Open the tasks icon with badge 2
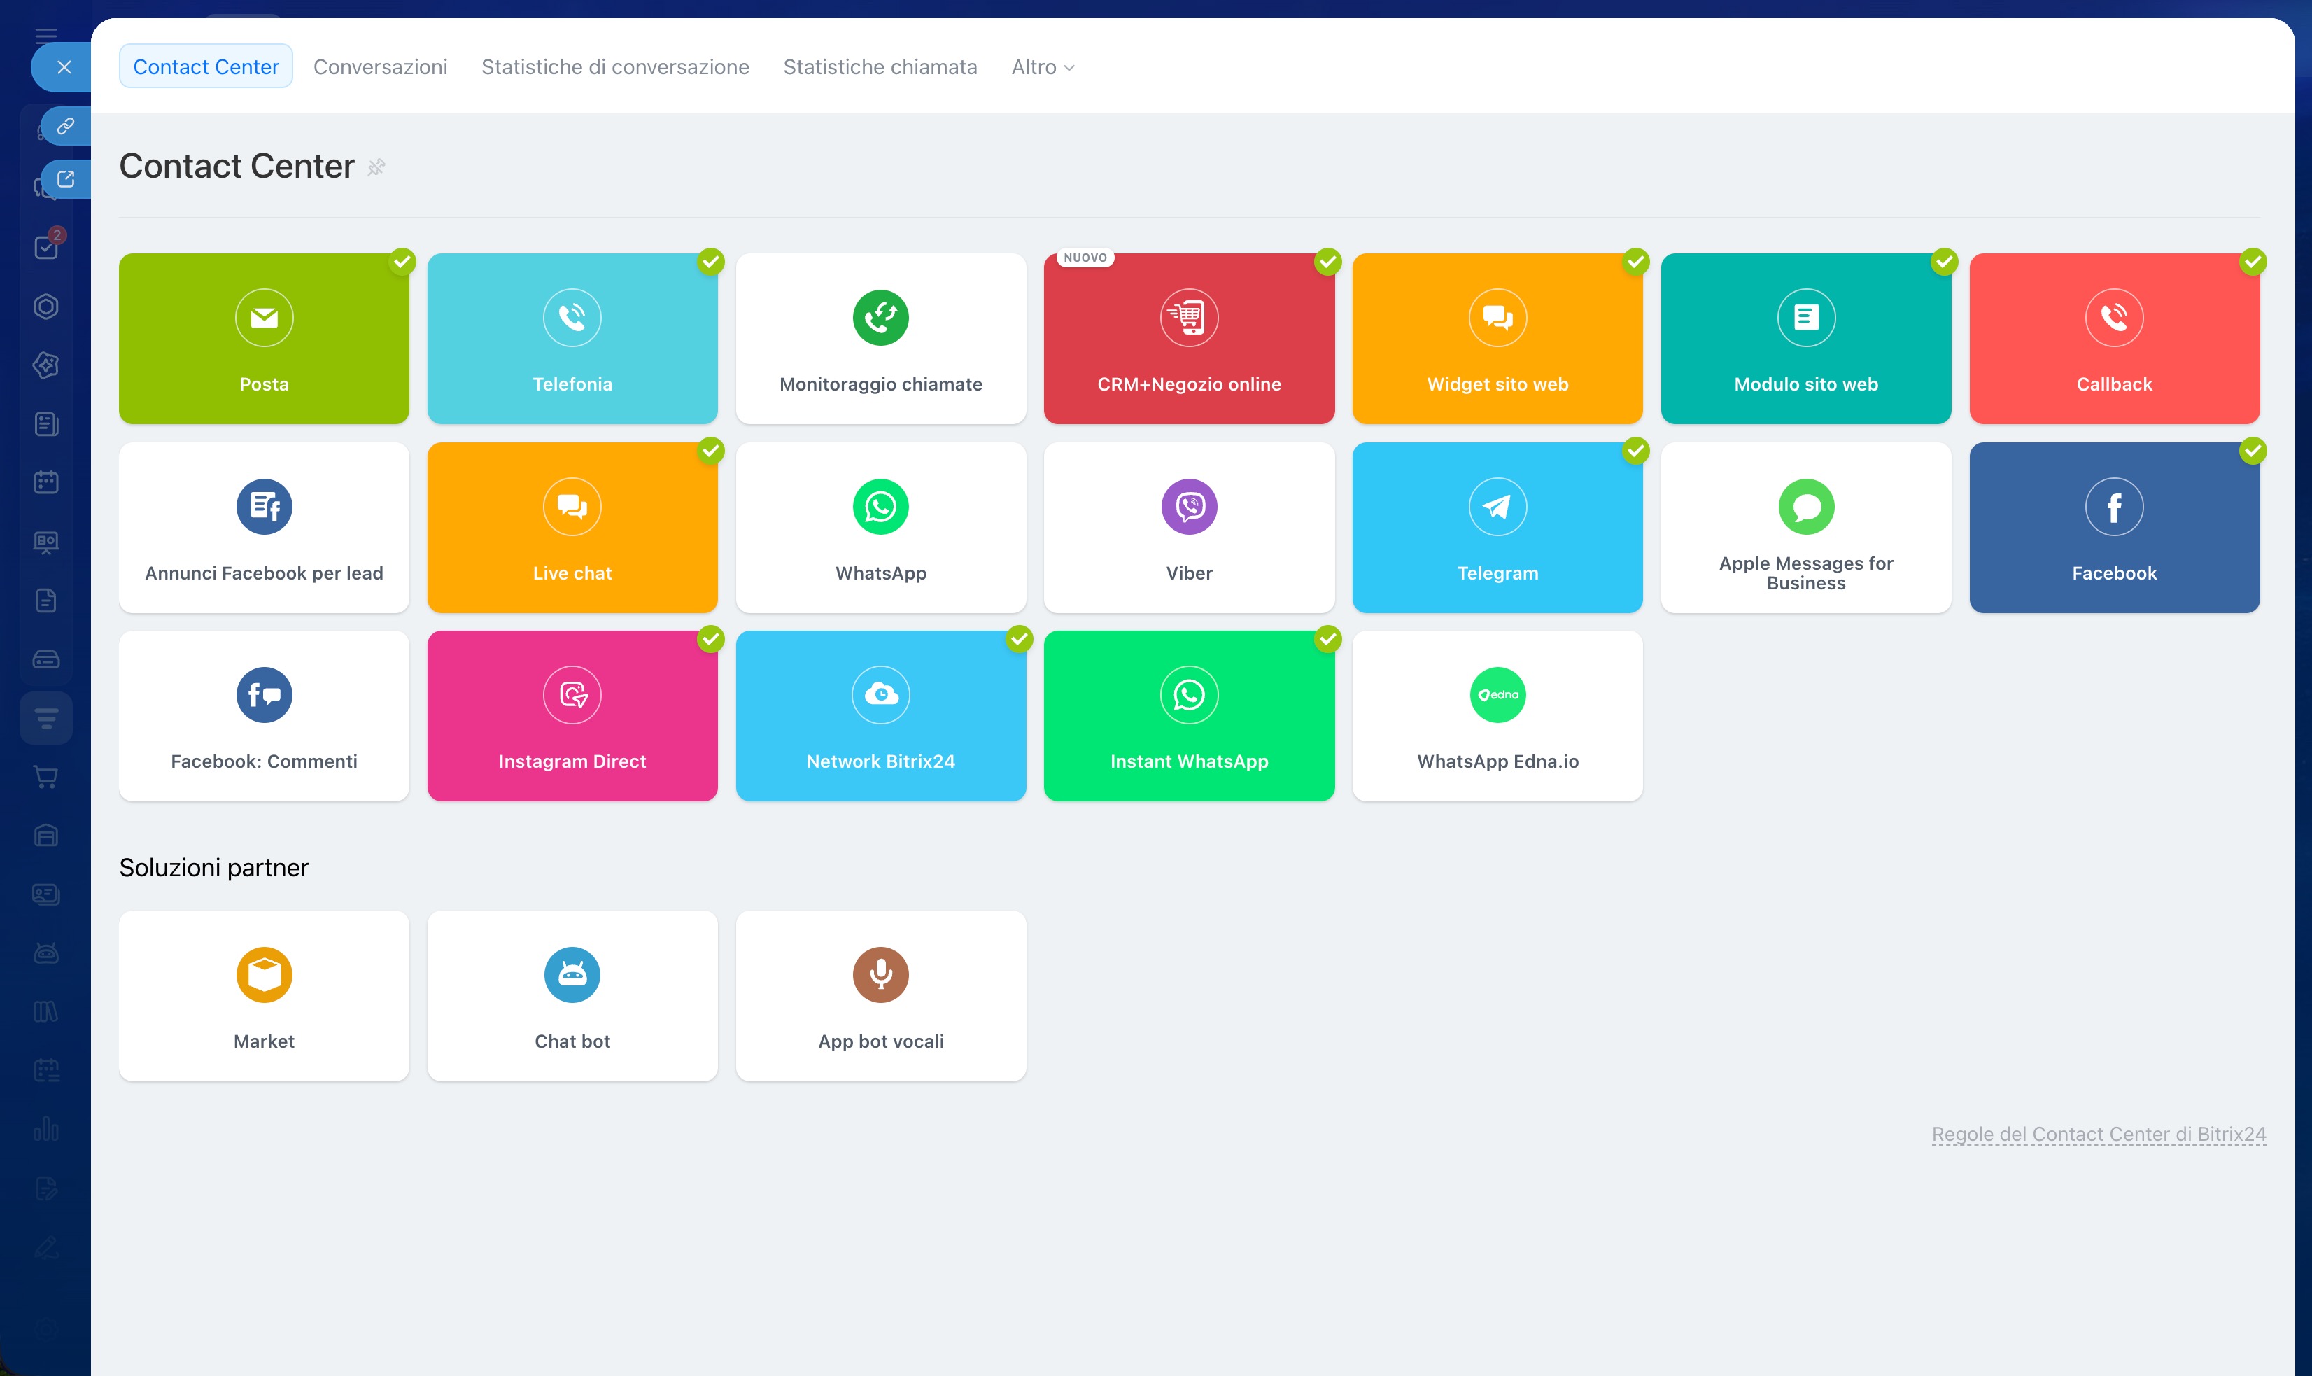The height and width of the screenshot is (1376, 2312). [x=46, y=246]
